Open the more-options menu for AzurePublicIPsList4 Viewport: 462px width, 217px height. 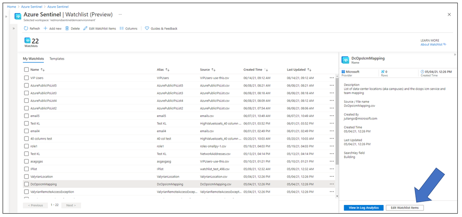(332, 101)
